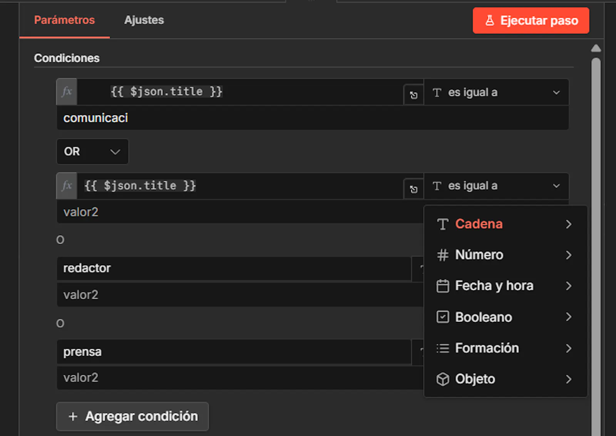Click the hash icon next to Número
The width and height of the screenshot is (616, 436).
443,255
